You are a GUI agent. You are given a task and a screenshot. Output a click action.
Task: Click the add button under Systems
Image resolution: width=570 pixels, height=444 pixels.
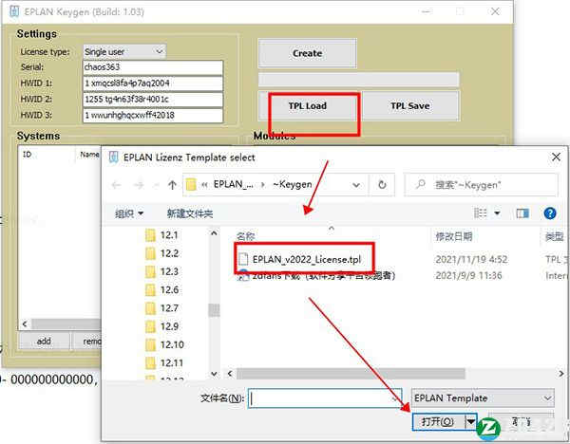[x=44, y=341]
